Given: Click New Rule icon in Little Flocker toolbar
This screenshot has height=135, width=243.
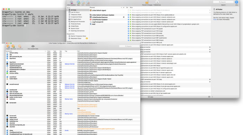Looking at the screenshot, I should [x=13, y=46].
